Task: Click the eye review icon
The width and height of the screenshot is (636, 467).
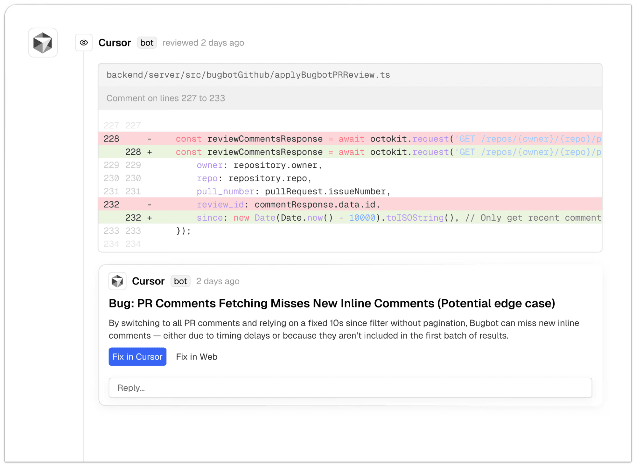Action: [x=84, y=43]
